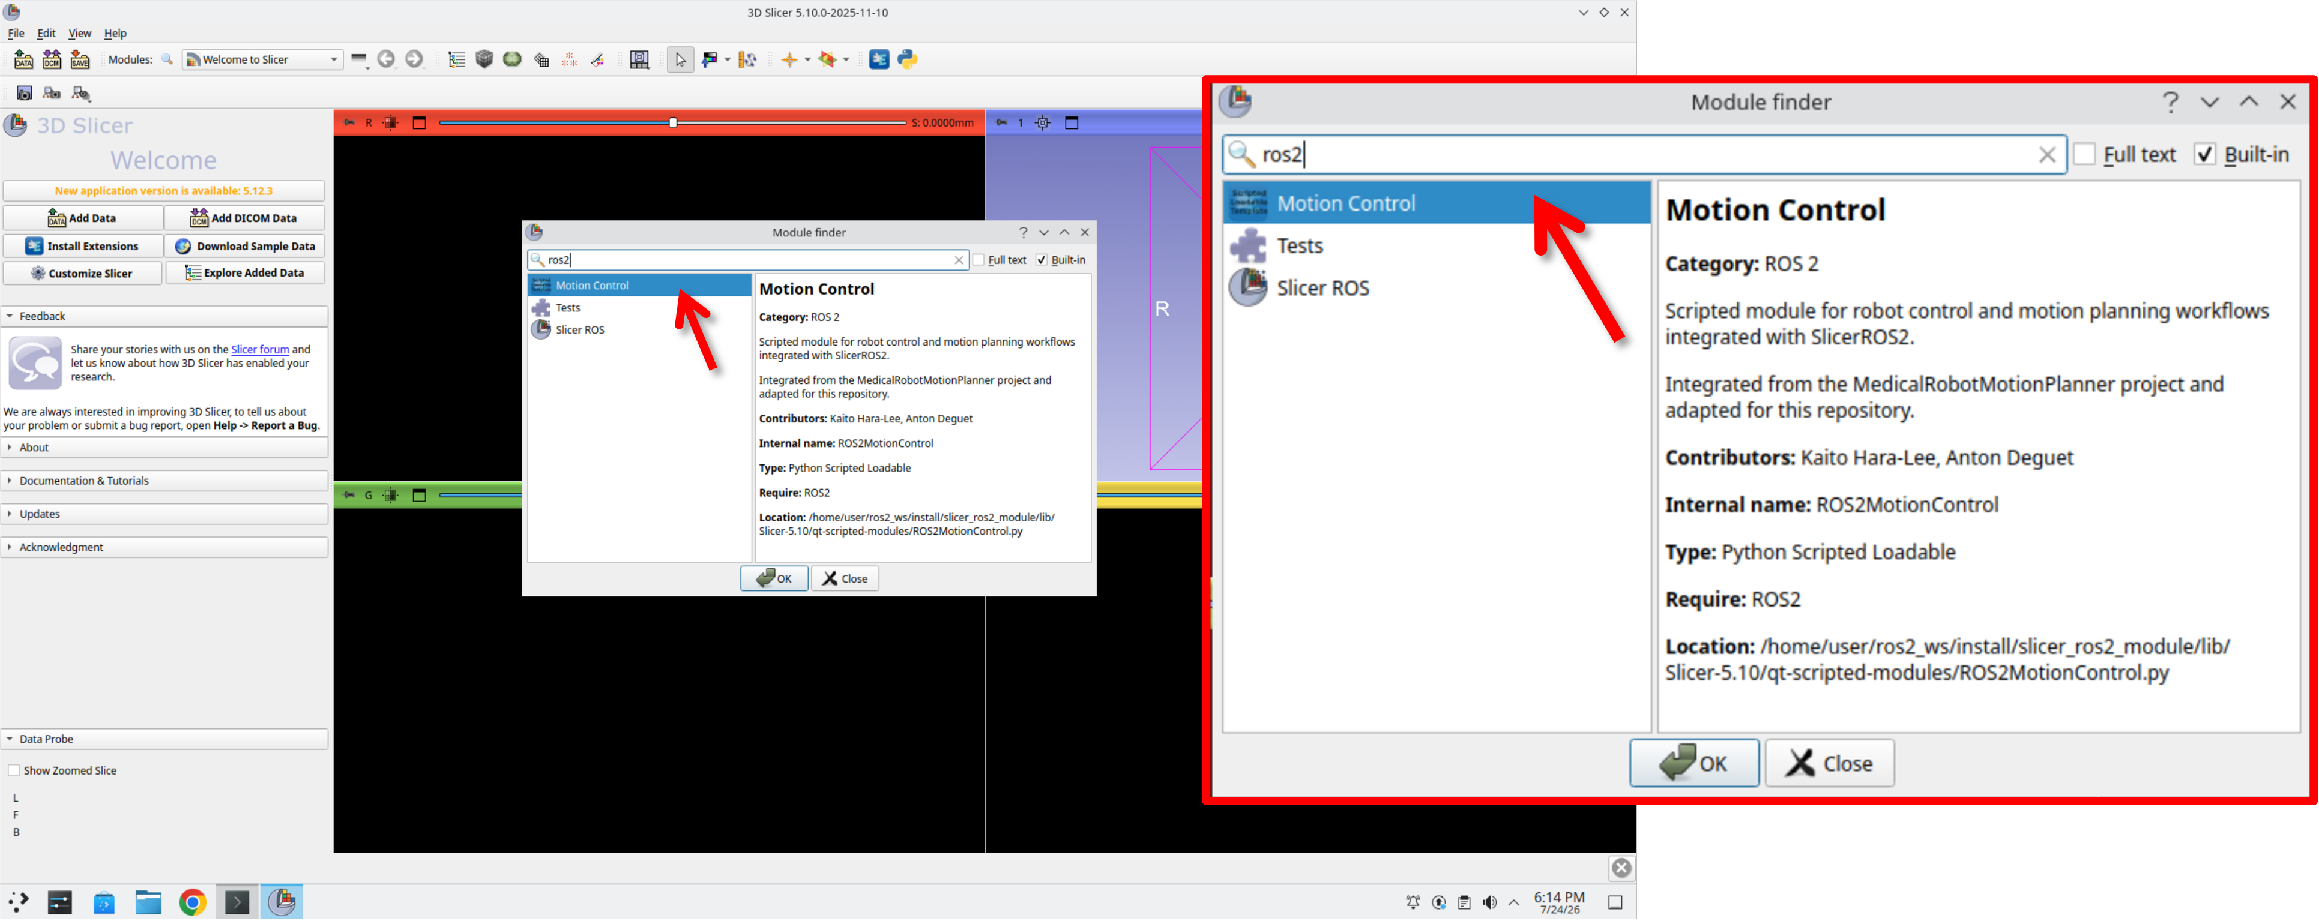Maximize the red slice view icon

[x=420, y=122]
